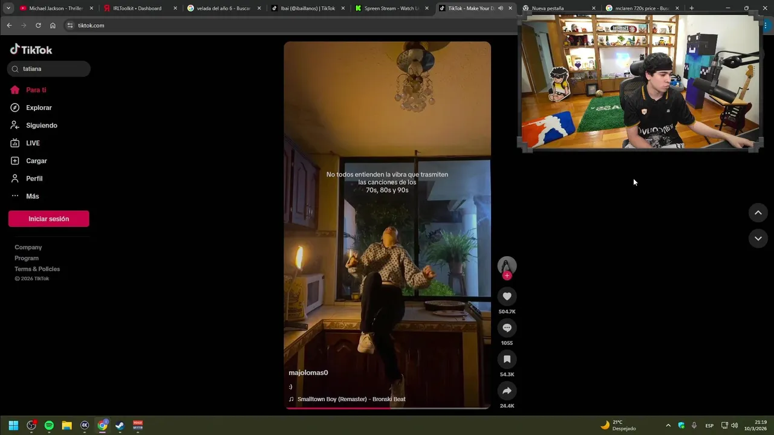Image resolution: width=774 pixels, height=435 pixels.
Task: Open Perfil from the sidebar
Action: click(x=27, y=179)
